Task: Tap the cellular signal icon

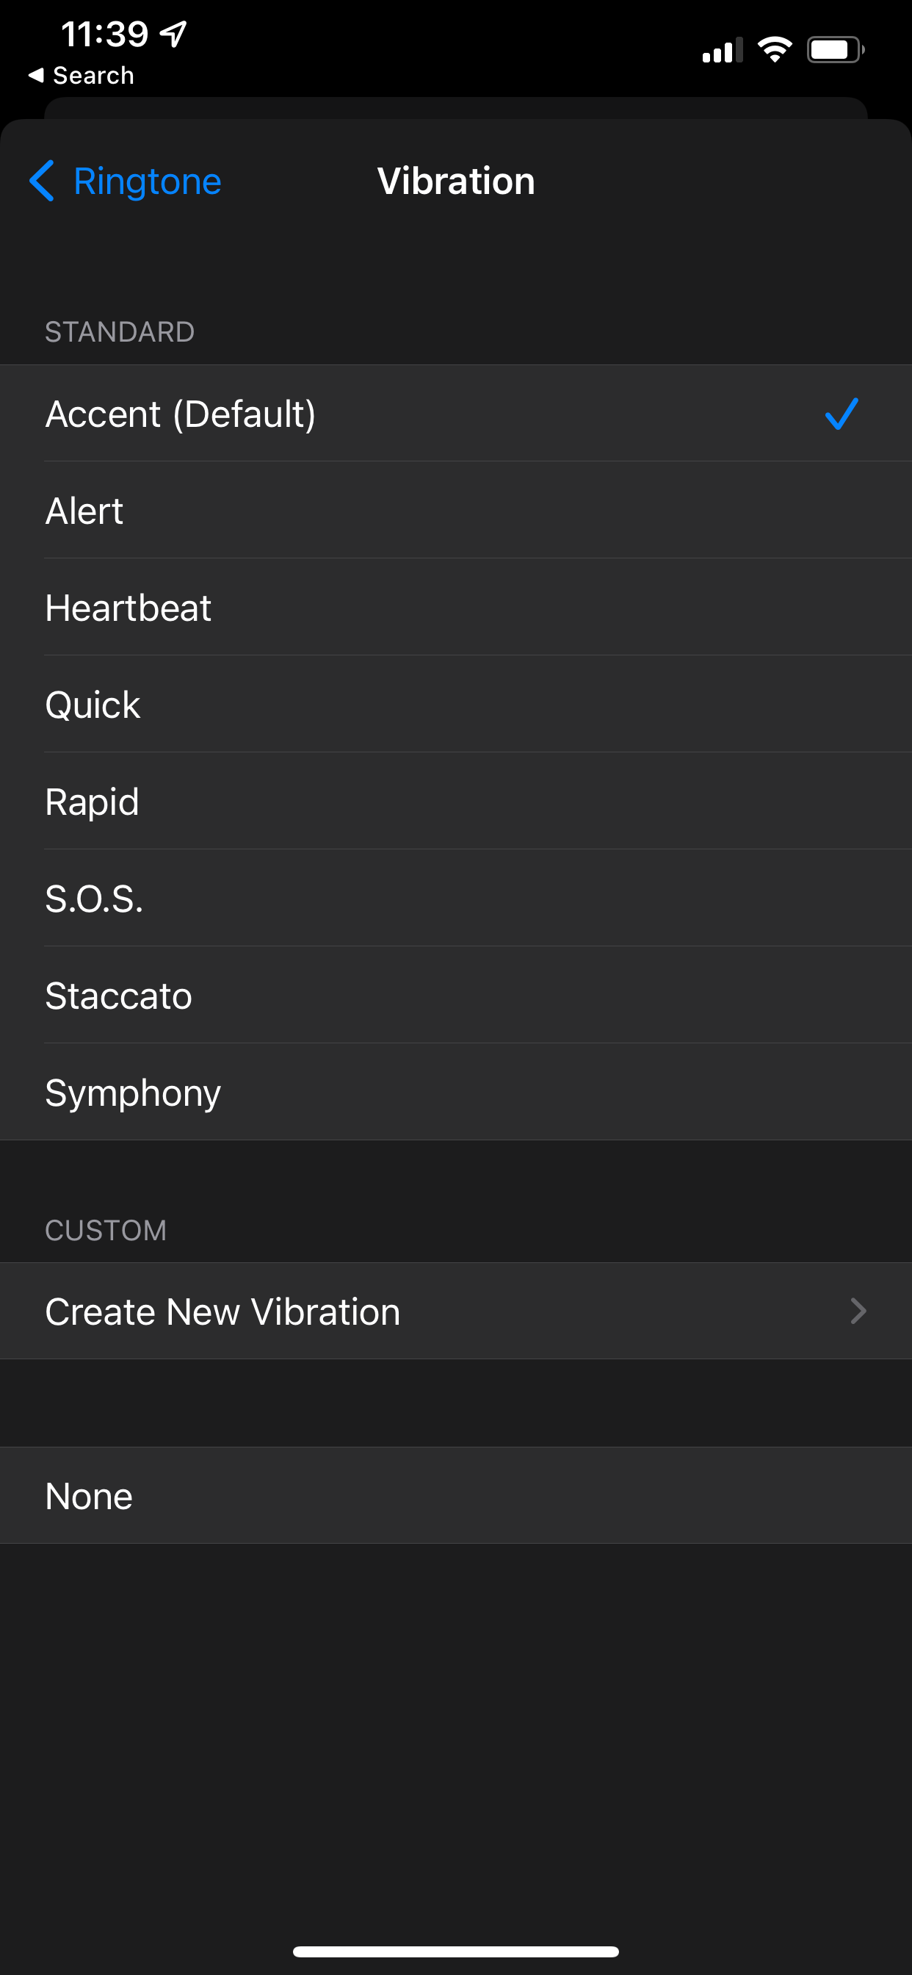Action: click(721, 51)
